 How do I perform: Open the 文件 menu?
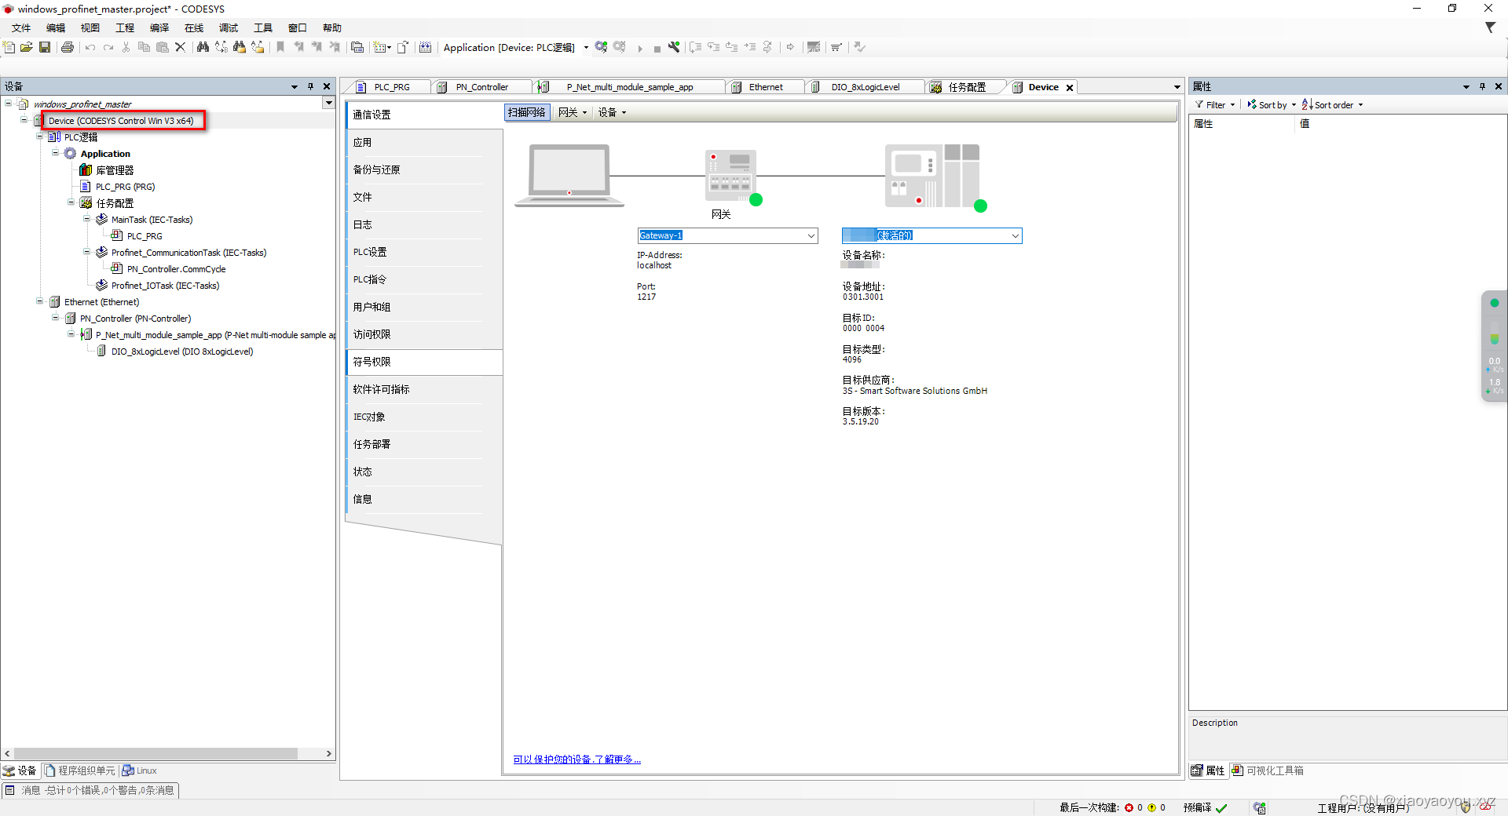21,28
